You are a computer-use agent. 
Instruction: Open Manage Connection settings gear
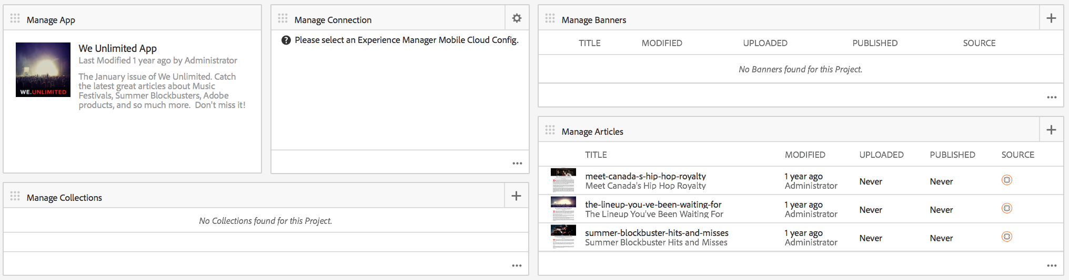(x=517, y=18)
